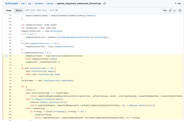Open the sdk folder breadcrumb
186x121 pixels.
pyautogui.click(x=23, y=3)
